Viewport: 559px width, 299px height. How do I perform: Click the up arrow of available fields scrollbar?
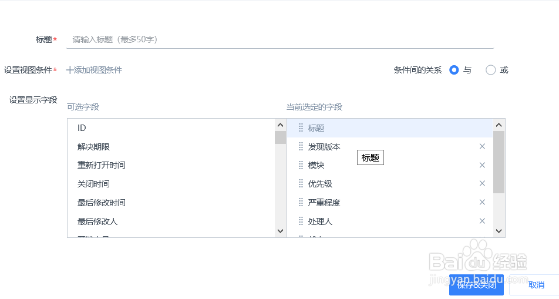(280, 125)
